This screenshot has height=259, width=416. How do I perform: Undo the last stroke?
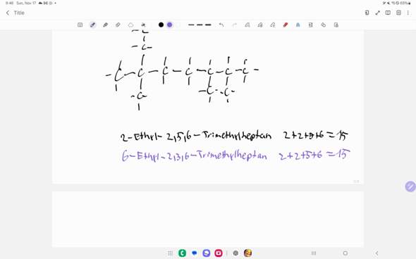[x=221, y=25]
